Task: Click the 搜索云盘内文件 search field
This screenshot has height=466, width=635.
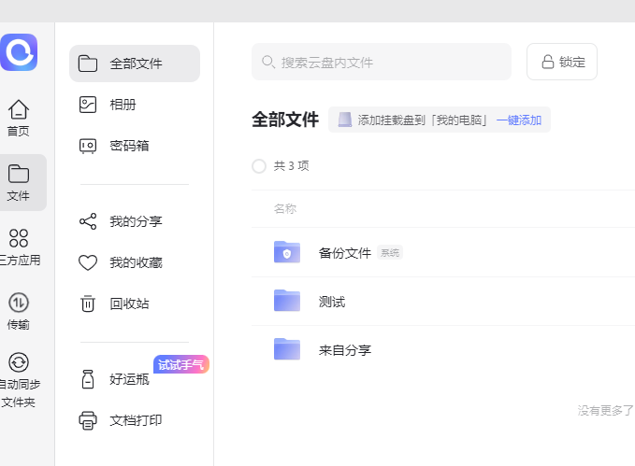Action: coord(382,62)
